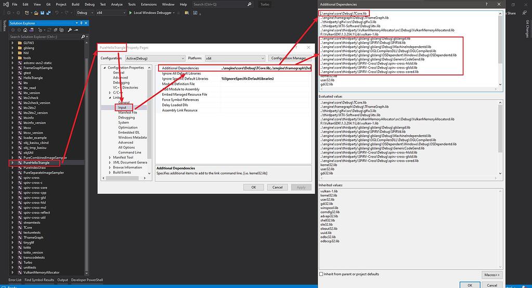Expand the Manifest Tool tree node

110,158
